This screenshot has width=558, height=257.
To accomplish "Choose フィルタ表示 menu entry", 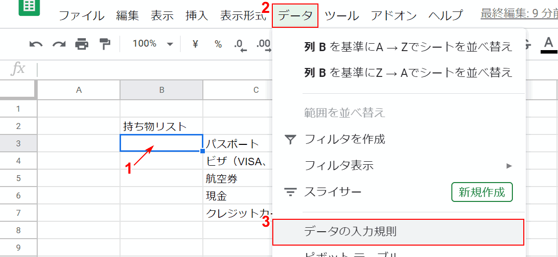I will (x=399, y=166).
